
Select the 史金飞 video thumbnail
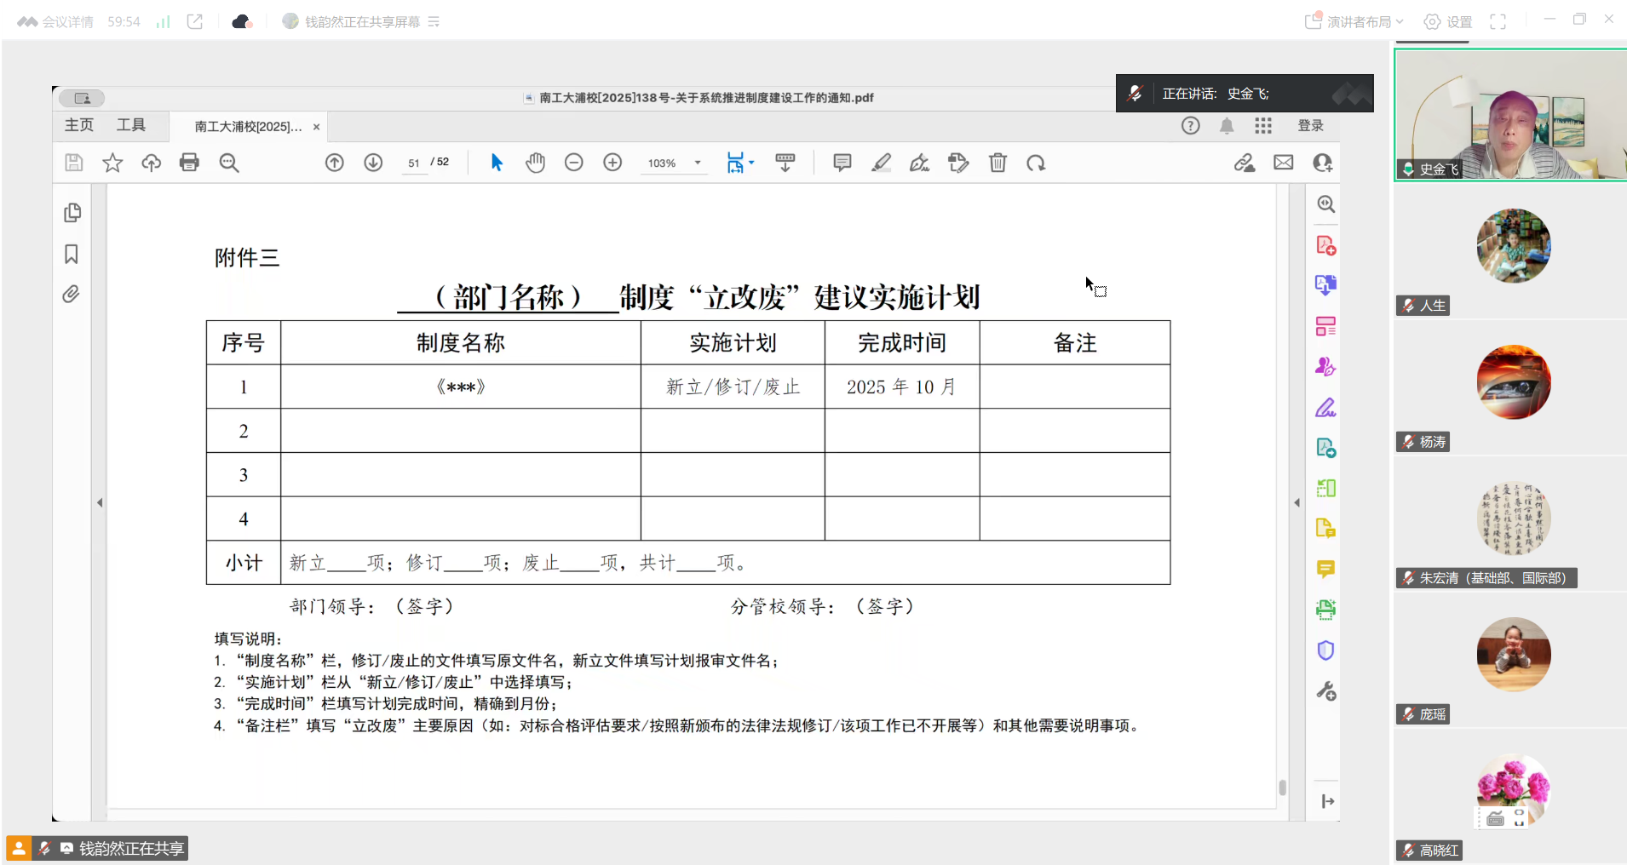(1510, 114)
